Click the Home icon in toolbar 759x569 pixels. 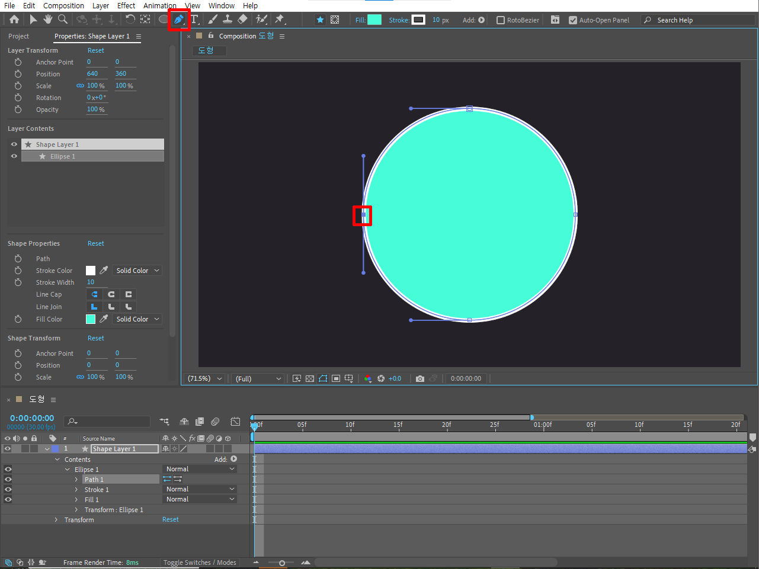(14, 20)
